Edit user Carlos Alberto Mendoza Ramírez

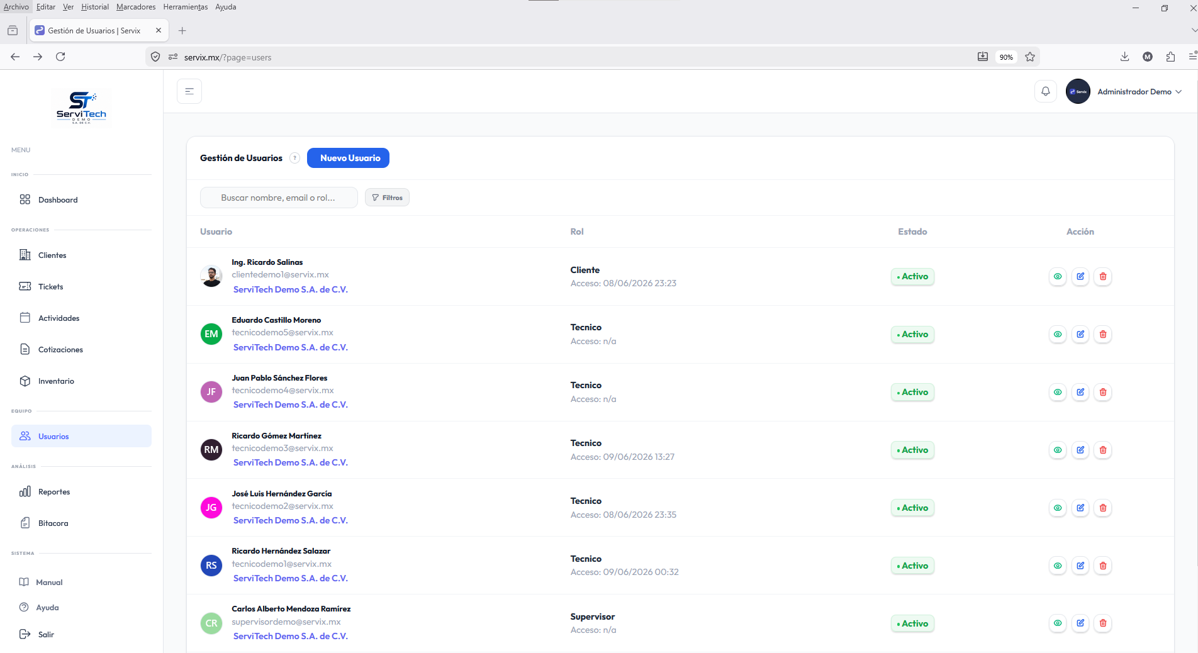coord(1080,623)
